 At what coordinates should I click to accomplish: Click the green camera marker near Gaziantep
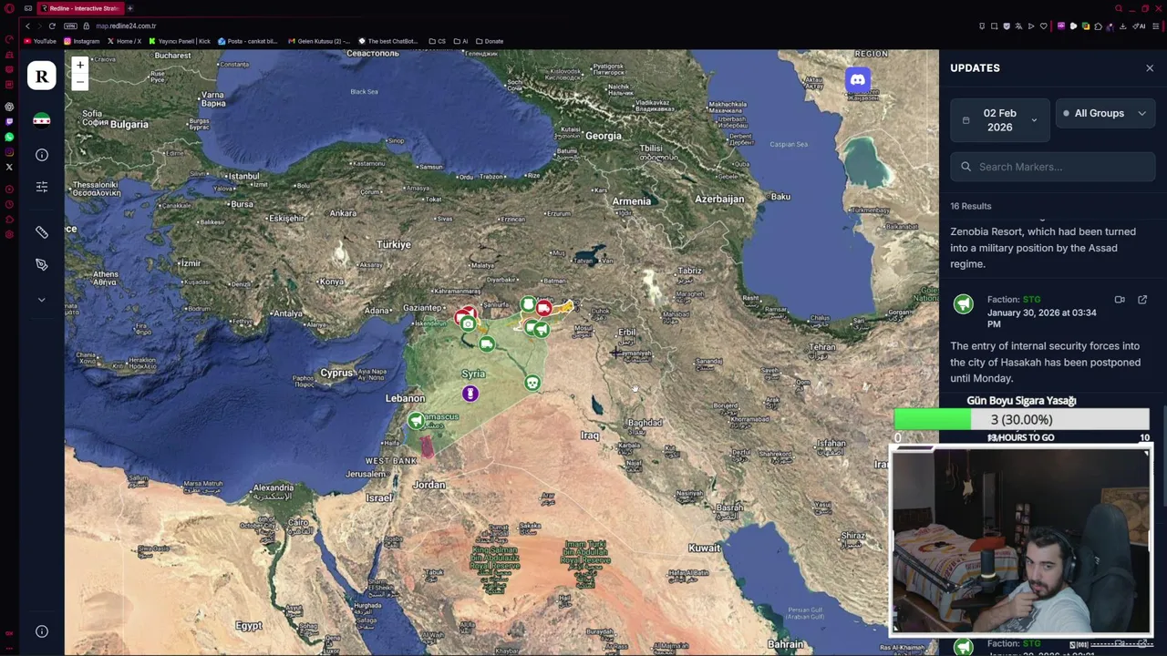tap(468, 323)
